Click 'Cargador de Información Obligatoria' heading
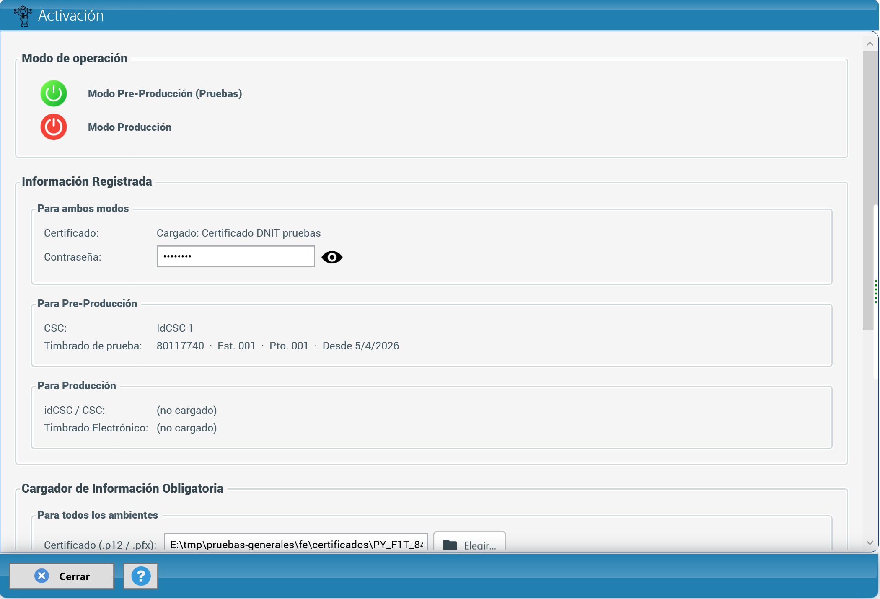The image size is (880, 599). [122, 488]
